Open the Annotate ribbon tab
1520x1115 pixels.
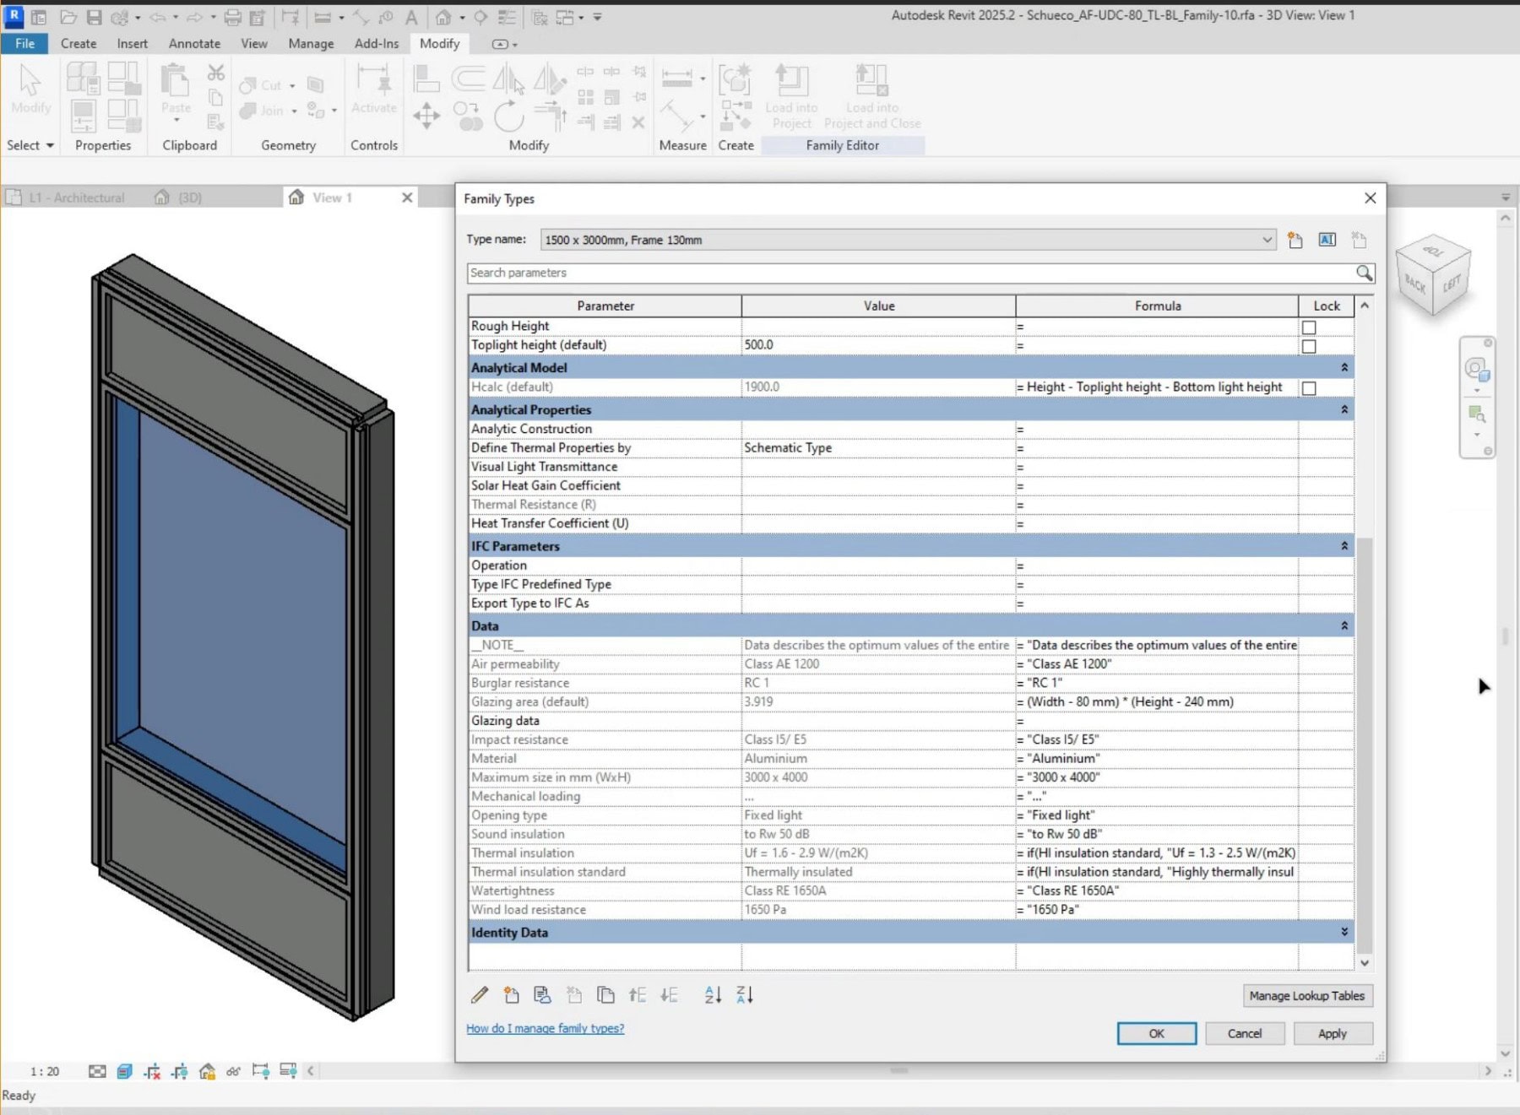(x=194, y=43)
